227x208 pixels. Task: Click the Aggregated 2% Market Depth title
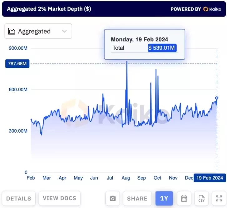[x=49, y=9]
